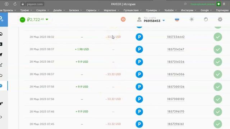Open settings via the gear icon
The image size is (230, 129).
tap(220, 19)
